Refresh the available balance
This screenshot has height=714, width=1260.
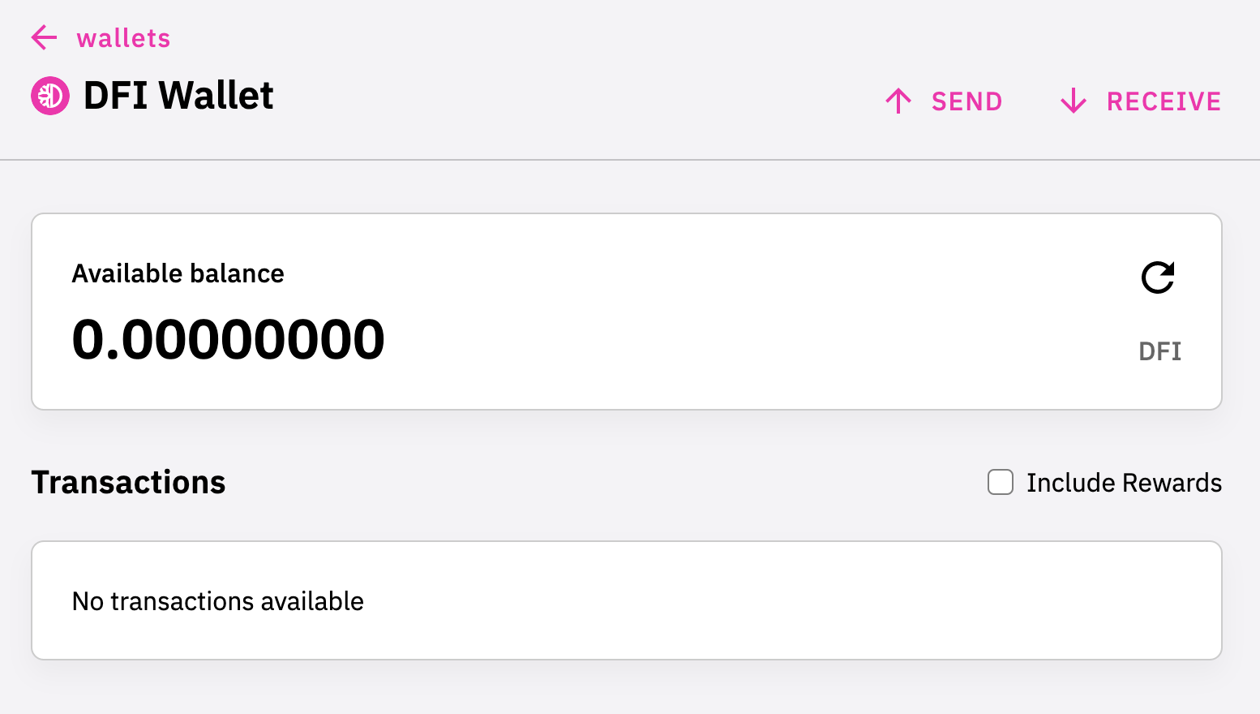(x=1158, y=277)
